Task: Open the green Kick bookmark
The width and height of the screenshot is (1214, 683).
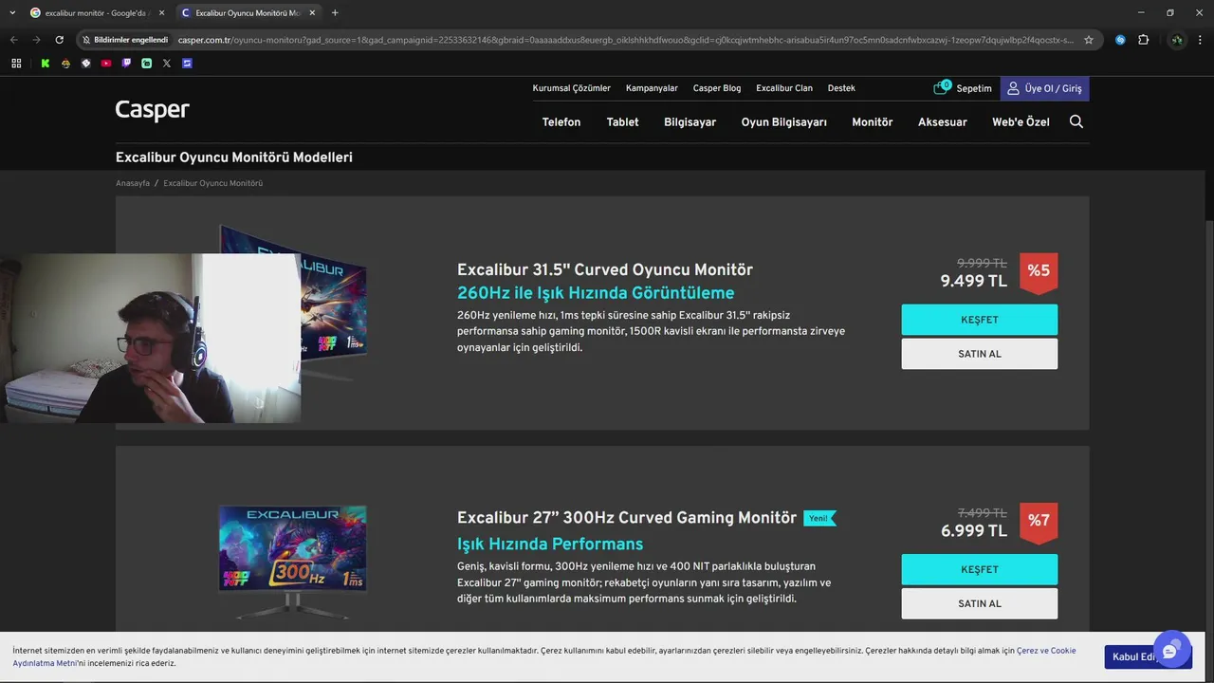Action: coord(45,64)
